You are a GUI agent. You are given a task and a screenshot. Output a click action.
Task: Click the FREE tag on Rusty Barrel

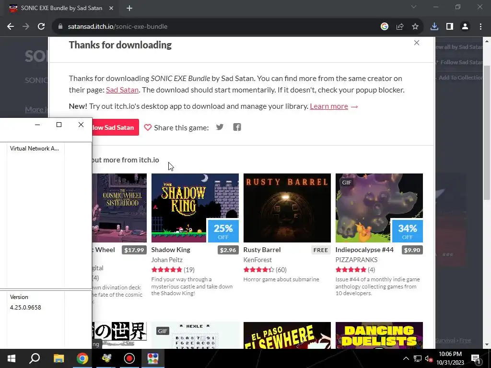[x=321, y=250]
